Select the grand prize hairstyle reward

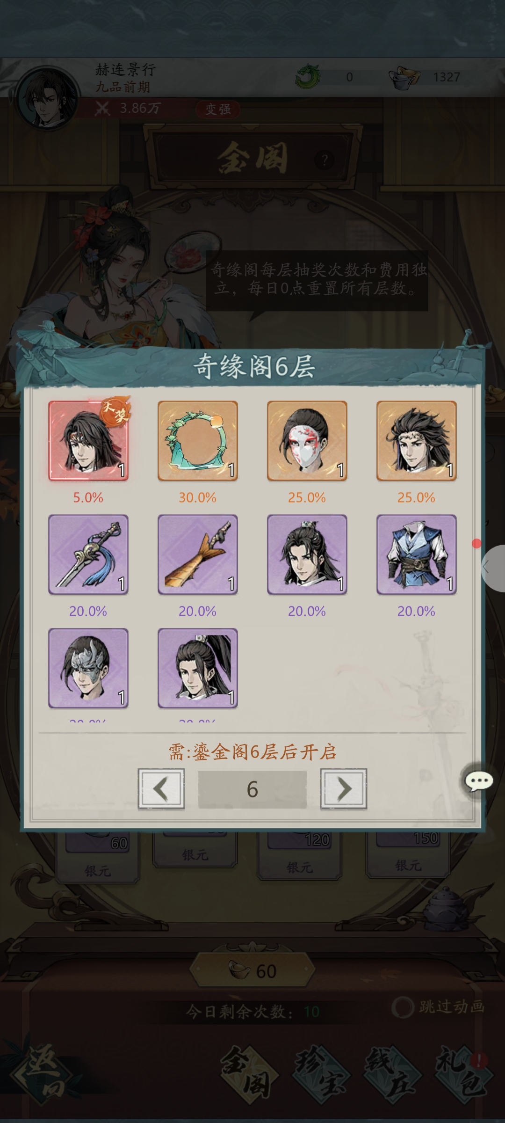88,440
